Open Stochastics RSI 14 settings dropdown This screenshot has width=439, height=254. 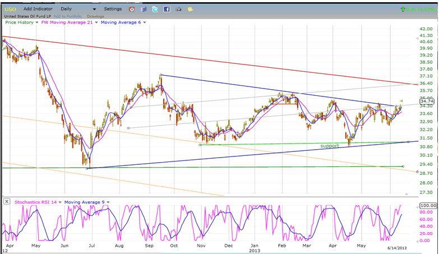(x=61, y=202)
